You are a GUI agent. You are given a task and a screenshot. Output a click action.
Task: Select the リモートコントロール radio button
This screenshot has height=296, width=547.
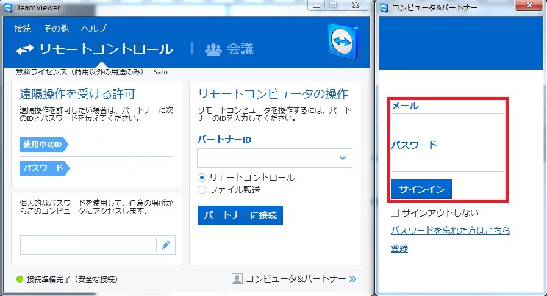[x=202, y=178]
